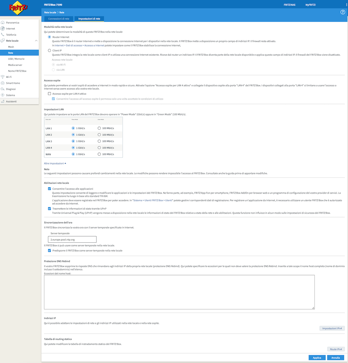Click the Applica button

(x=317, y=358)
